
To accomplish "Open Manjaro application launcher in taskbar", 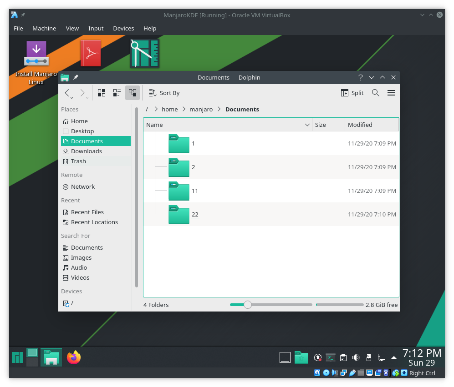I will click(x=17, y=357).
